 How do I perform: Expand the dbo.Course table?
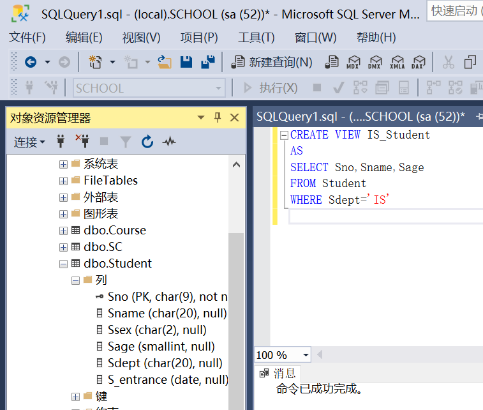(63, 231)
